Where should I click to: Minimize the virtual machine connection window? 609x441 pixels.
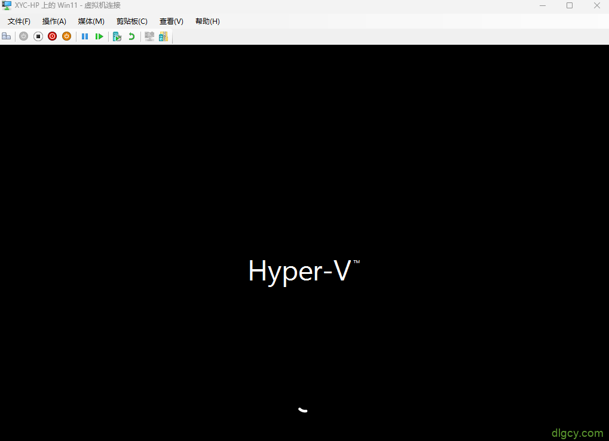click(x=543, y=5)
